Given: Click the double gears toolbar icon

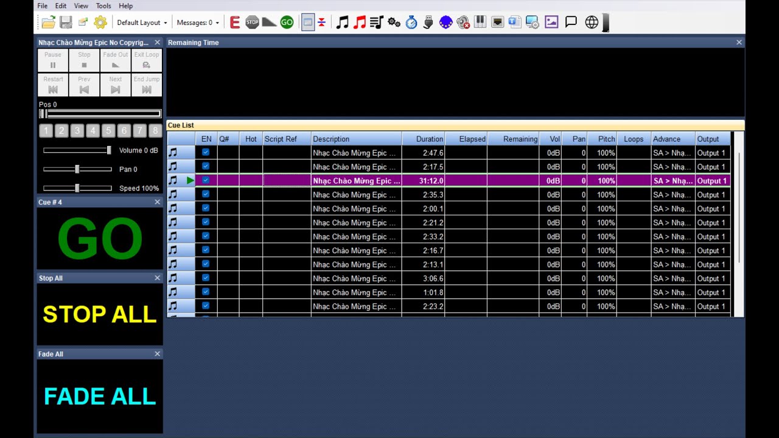Looking at the screenshot, I should 394,23.
